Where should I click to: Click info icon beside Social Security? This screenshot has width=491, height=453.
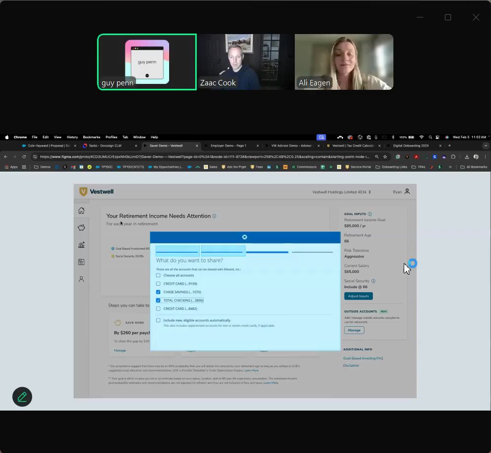click(373, 281)
